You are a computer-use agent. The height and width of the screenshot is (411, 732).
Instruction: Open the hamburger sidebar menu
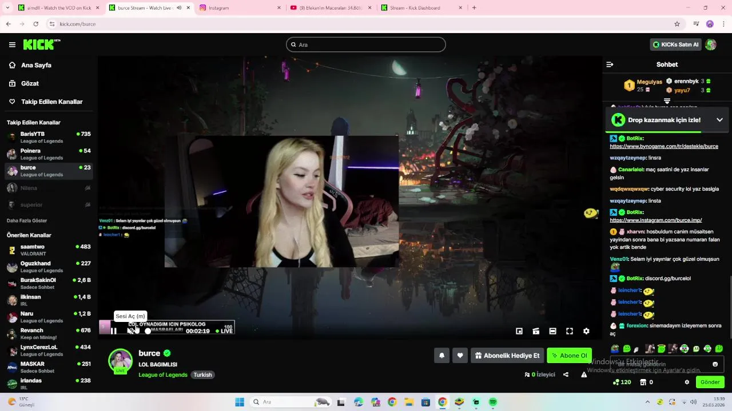tap(12, 45)
